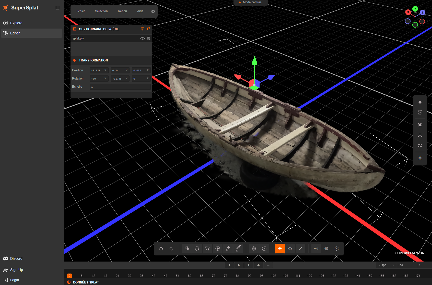The image size is (432, 285).
Task: Click the green Y axis gizmo handle
Action: [x=254, y=60]
